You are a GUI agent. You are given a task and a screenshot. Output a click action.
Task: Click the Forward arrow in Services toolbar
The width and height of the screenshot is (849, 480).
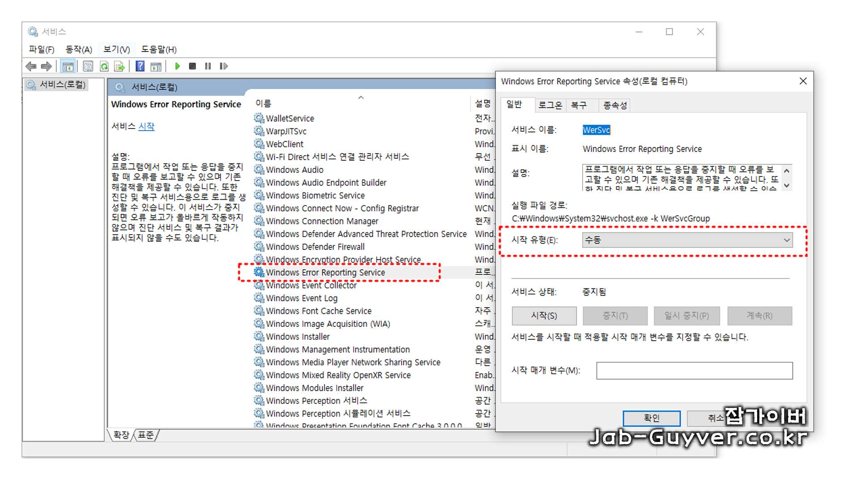pos(46,66)
